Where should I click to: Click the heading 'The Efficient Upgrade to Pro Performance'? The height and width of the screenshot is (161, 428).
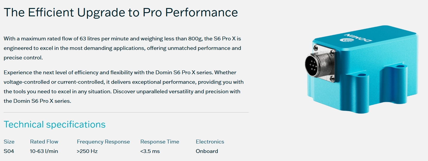[121, 12]
